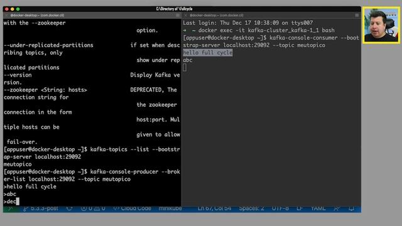Image resolution: width=402 pixels, height=226 pixels.
Task: Click '--zookeeper <String: hosts>' option text
Action: click(45, 90)
